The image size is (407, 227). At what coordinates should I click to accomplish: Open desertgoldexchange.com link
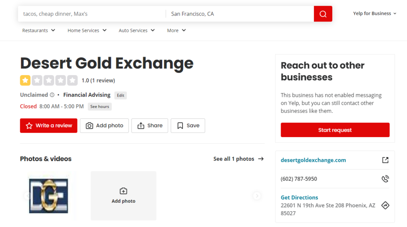(313, 160)
